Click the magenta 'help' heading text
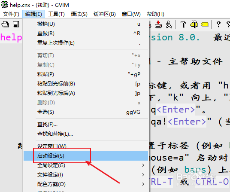This screenshot has height=192, width=230. (11, 37)
